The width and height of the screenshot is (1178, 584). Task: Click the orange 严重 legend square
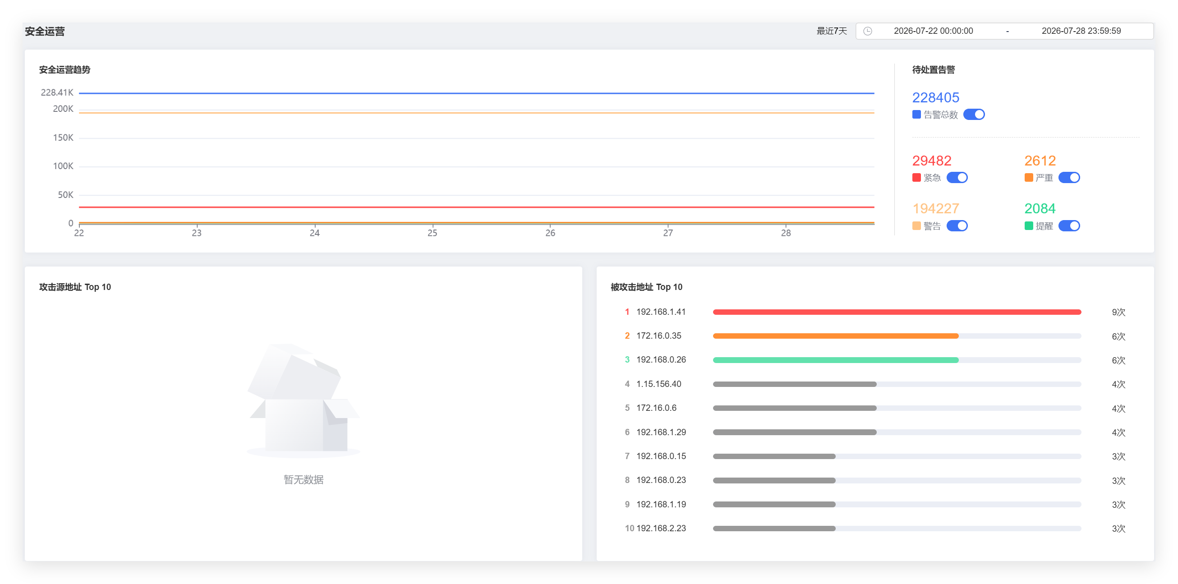1028,177
